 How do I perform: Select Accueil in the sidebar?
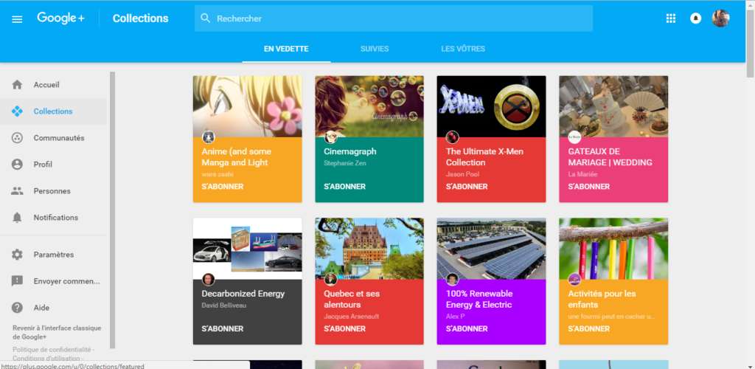point(53,85)
